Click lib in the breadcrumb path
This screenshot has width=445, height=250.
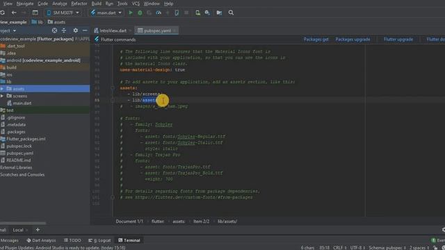click(x=40, y=22)
